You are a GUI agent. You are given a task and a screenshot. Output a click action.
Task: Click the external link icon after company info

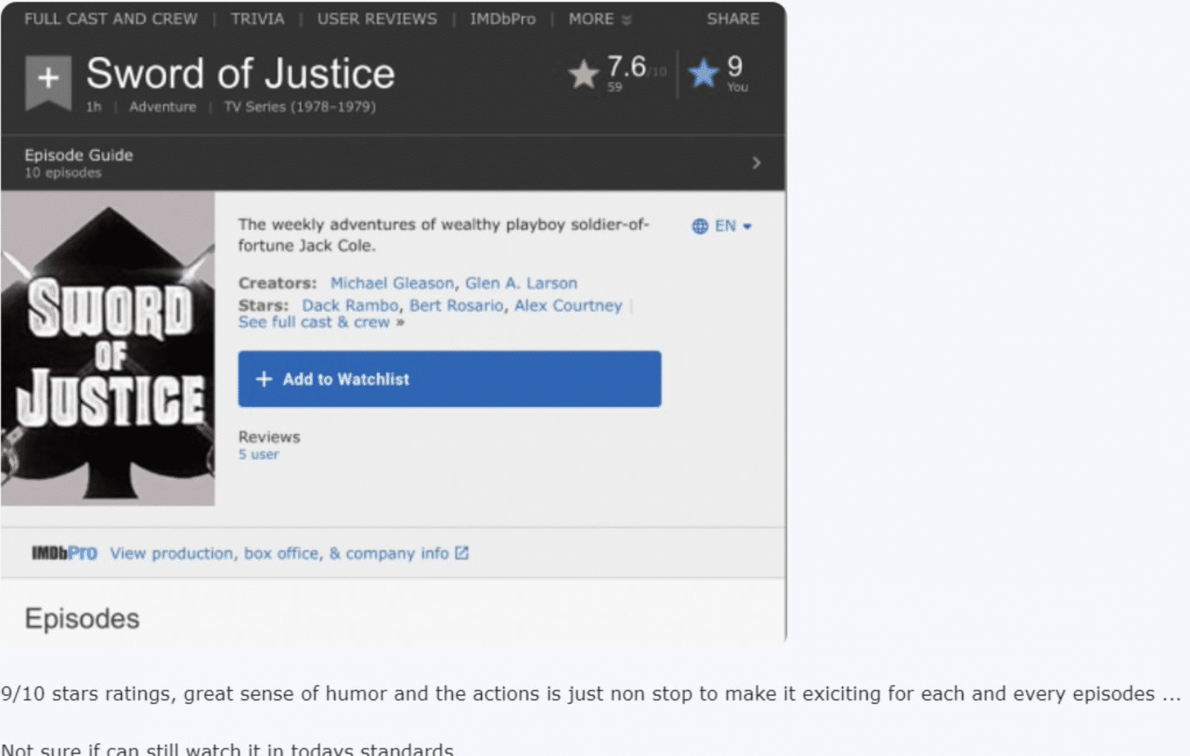462,553
